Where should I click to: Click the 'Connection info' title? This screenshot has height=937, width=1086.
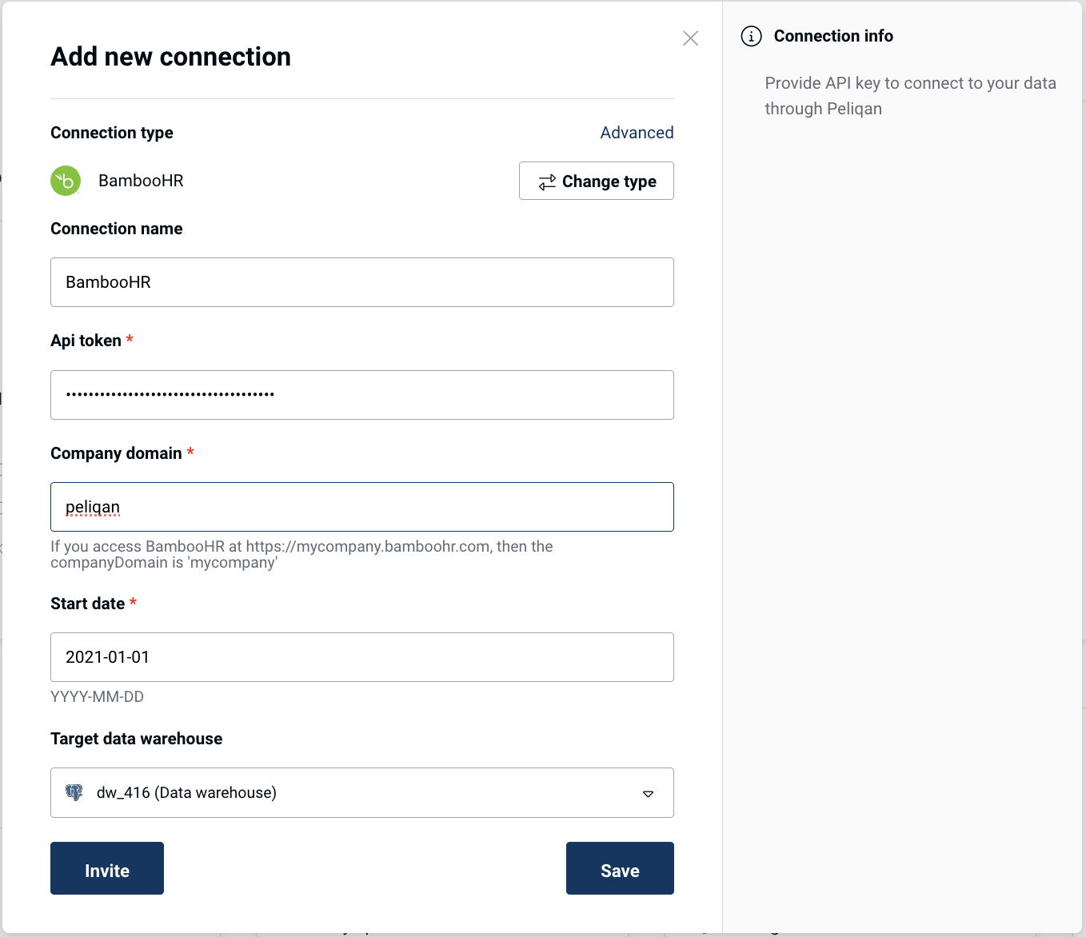click(833, 36)
